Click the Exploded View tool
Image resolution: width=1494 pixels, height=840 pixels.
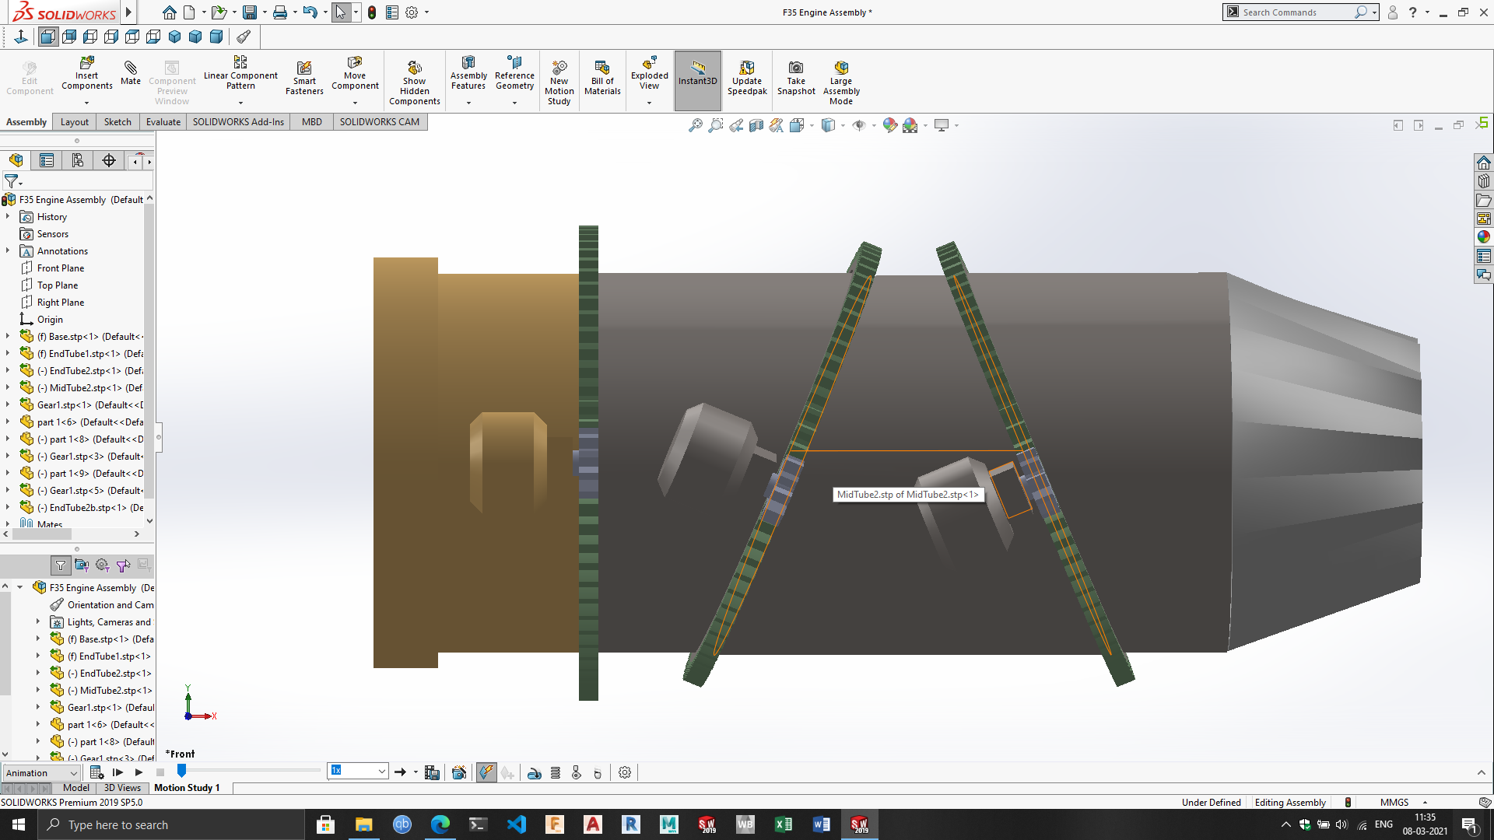[649, 74]
